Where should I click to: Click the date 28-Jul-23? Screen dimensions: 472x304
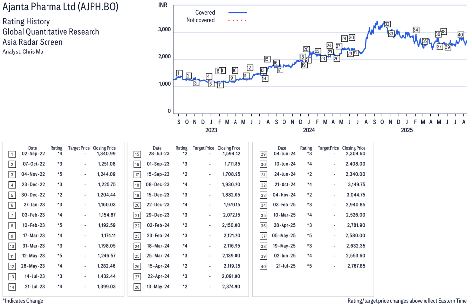(159, 154)
